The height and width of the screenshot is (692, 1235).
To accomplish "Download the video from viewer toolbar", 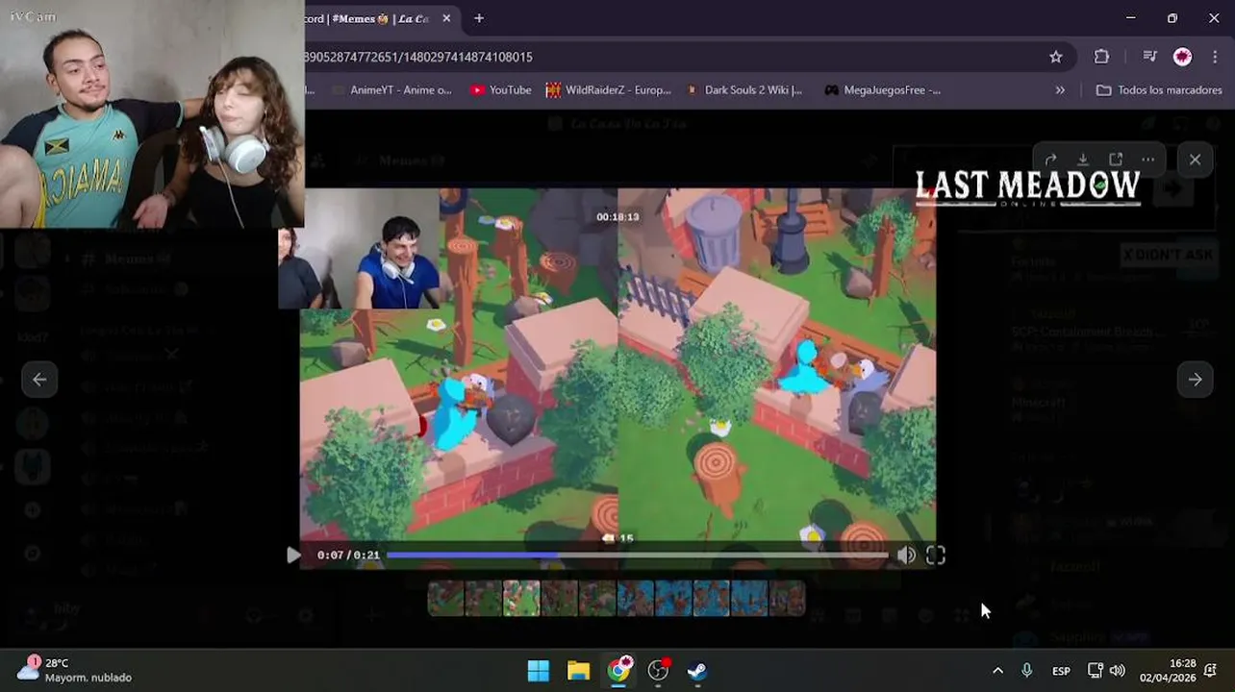I will [x=1083, y=160].
